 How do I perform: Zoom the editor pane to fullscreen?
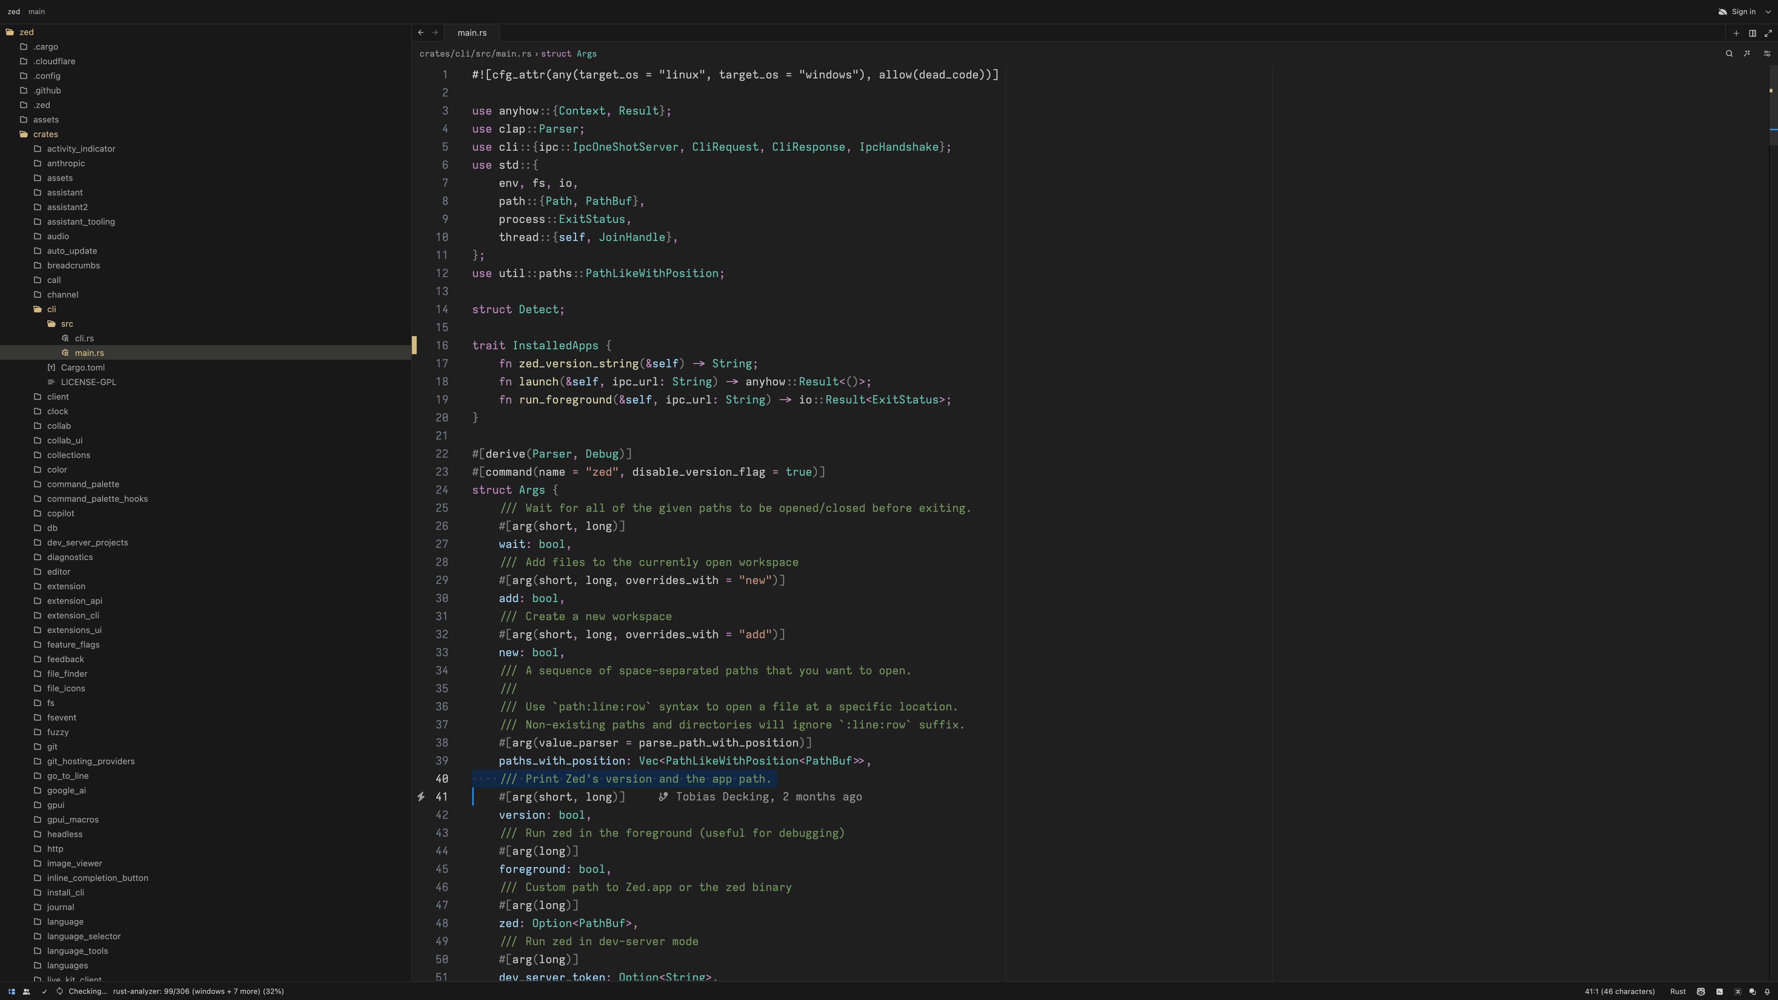(1768, 33)
